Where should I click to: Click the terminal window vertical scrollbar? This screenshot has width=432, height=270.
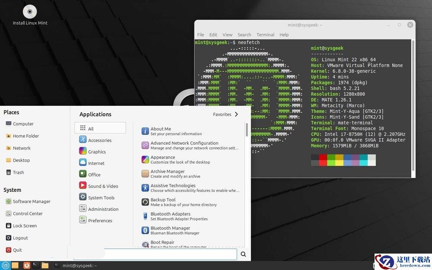[413, 106]
